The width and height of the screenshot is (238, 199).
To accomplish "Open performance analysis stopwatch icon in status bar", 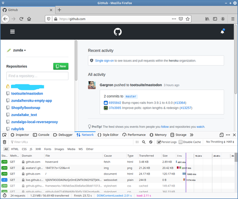I will click(5, 196).
